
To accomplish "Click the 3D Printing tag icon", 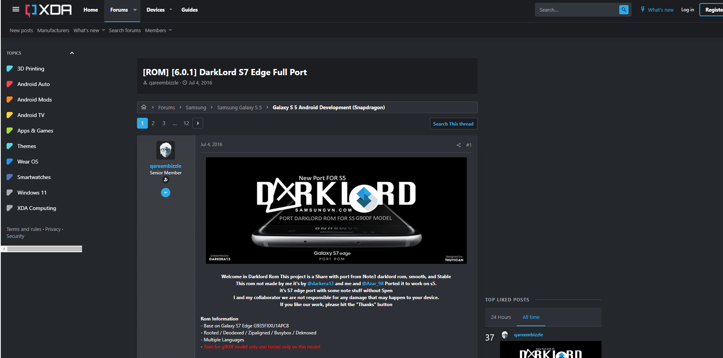I will click(10, 69).
